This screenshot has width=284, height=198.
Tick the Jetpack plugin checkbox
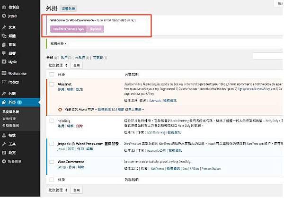(x=52, y=144)
